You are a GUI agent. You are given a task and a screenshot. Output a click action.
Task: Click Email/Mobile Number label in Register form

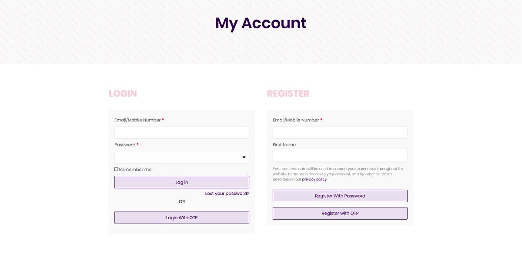(296, 120)
